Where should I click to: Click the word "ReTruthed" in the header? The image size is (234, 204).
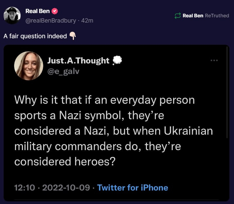tap(217, 16)
